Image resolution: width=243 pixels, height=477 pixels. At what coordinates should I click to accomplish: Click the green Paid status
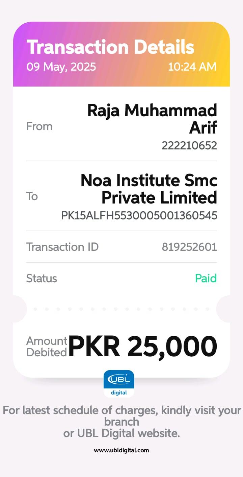[x=206, y=279]
